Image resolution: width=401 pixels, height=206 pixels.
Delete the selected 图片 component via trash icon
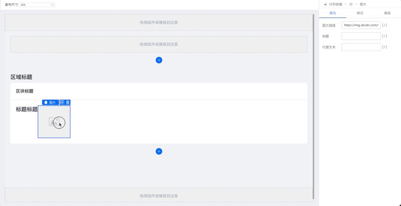tap(68, 102)
